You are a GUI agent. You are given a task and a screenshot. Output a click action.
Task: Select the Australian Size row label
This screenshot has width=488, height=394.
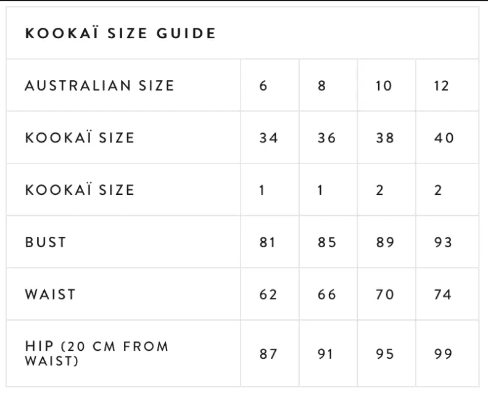[x=99, y=86]
